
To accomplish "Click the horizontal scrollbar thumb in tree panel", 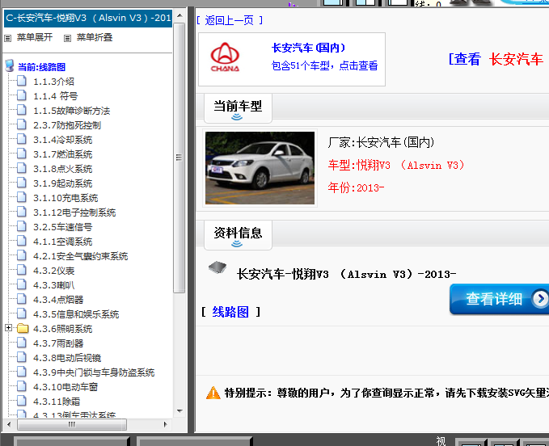I will [72, 424].
